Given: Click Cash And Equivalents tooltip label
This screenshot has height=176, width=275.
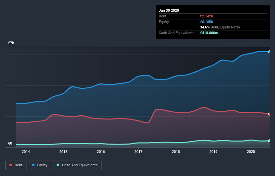Looking at the screenshot, I should click(177, 33).
